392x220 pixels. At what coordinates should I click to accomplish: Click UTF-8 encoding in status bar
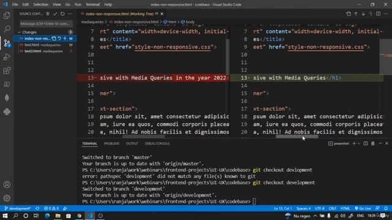pyautogui.click(x=320, y=208)
